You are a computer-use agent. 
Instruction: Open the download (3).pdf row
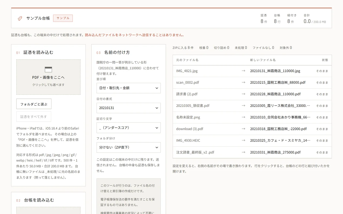252,129
